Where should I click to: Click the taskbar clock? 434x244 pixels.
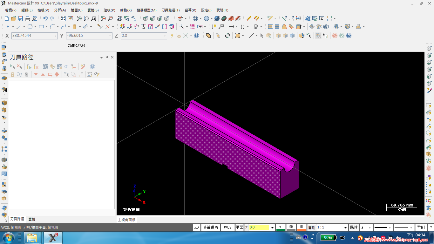tap(416, 237)
